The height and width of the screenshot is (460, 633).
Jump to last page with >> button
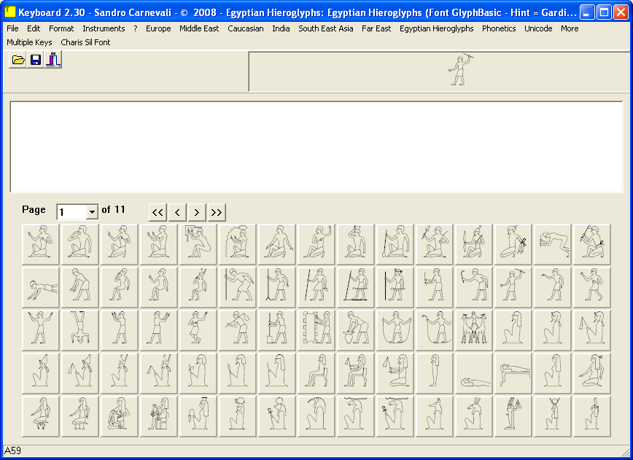[217, 212]
